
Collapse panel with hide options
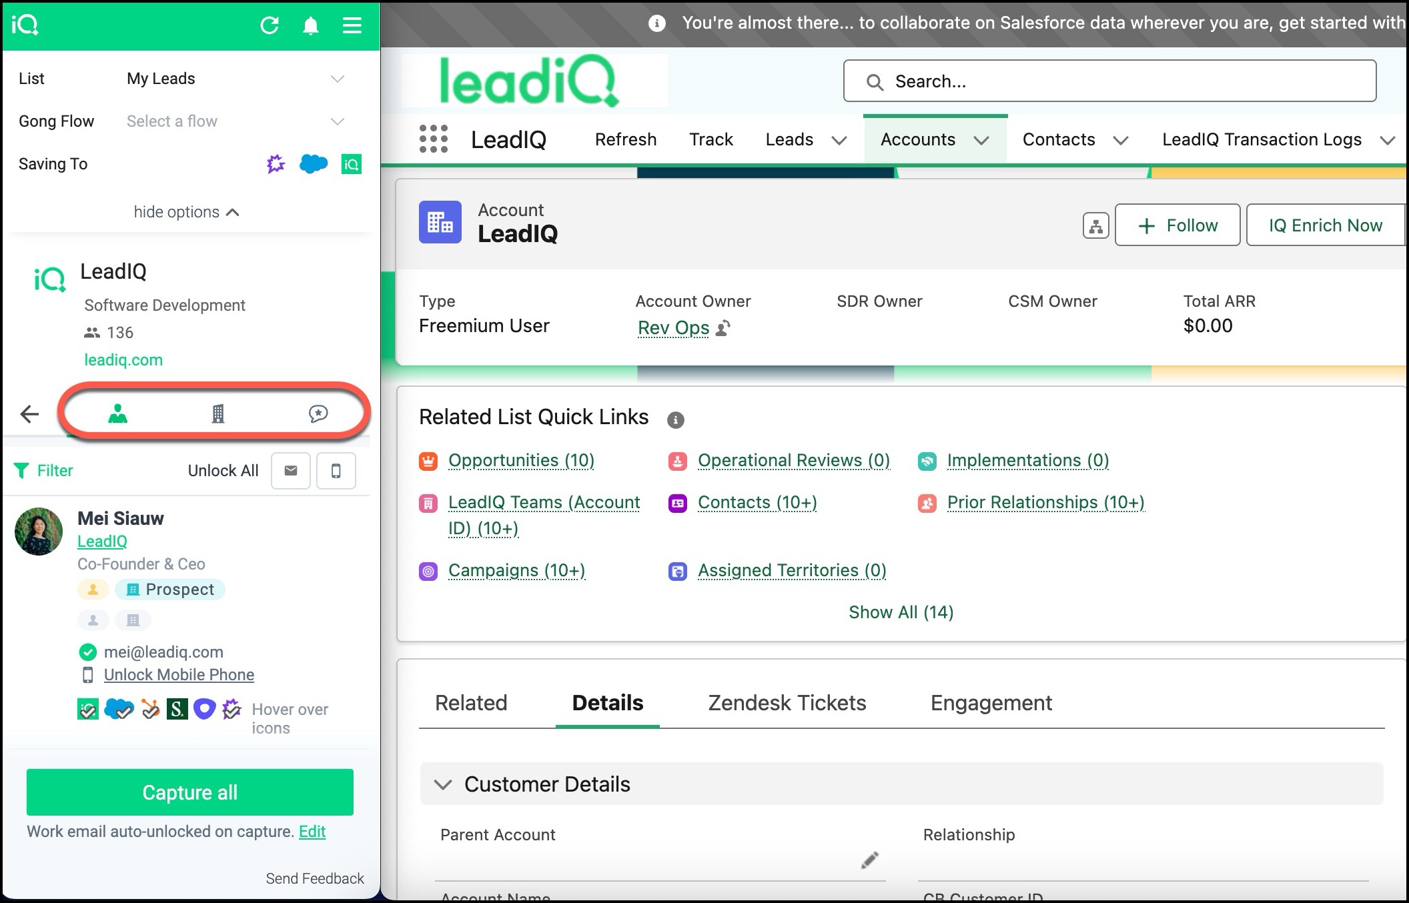coord(186,212)
